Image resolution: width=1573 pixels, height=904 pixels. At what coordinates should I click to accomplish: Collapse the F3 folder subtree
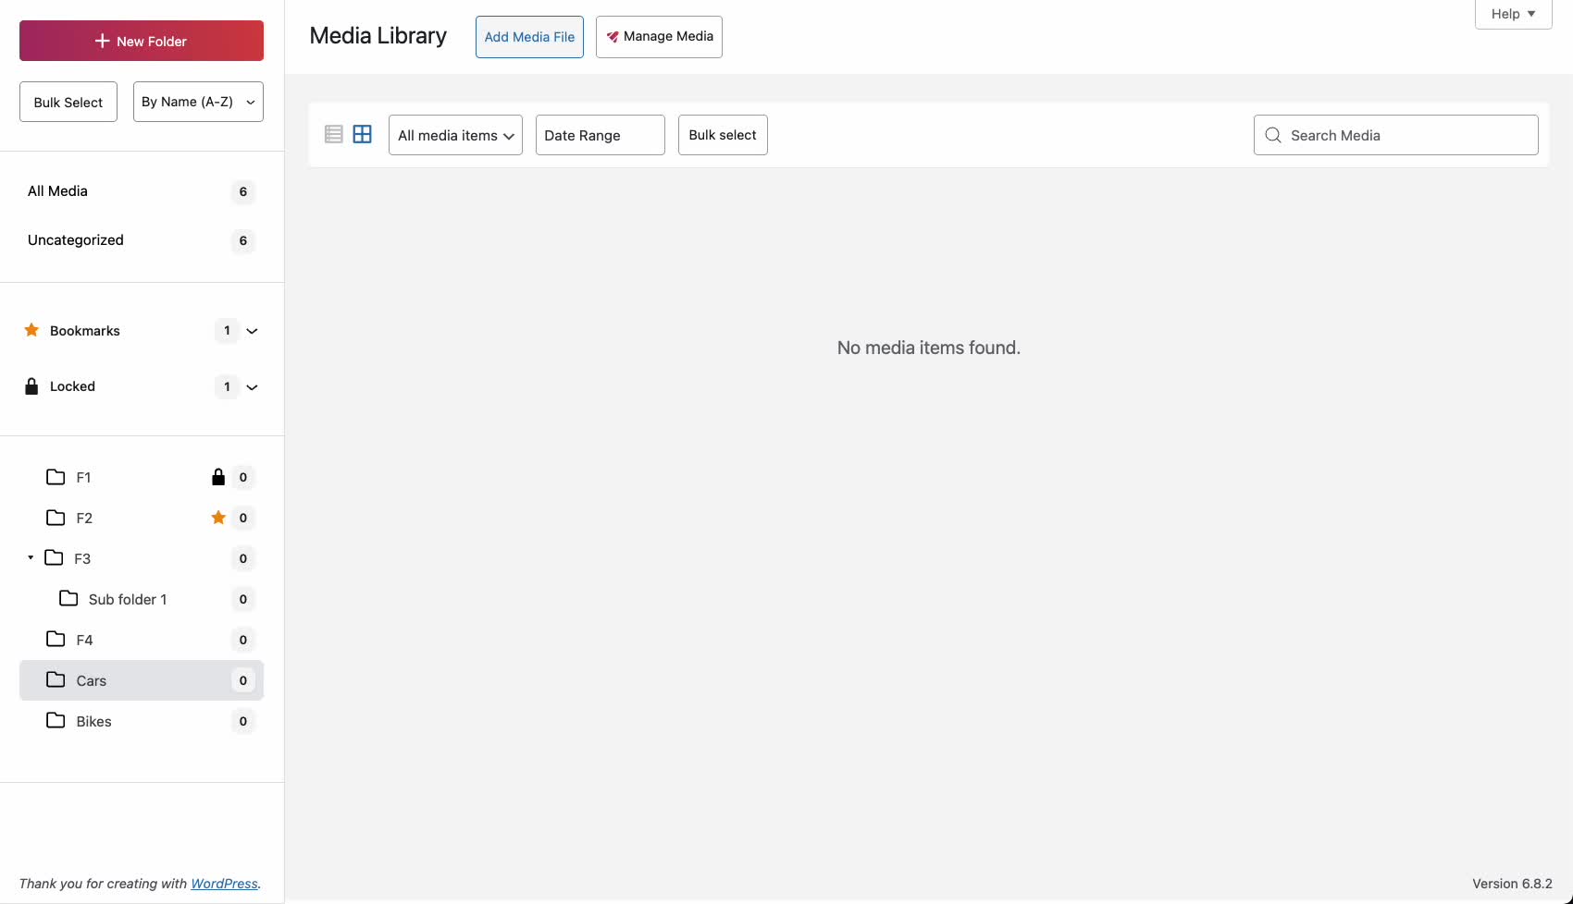click(29, 558)
